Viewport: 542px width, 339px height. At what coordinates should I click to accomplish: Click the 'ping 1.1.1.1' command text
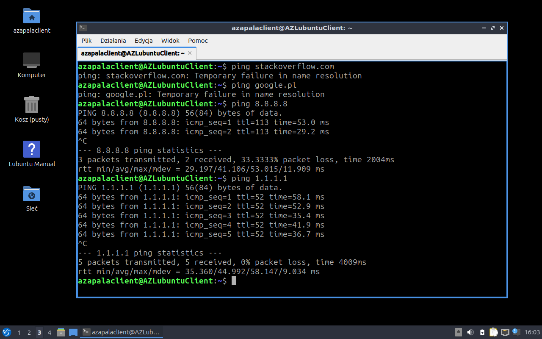[260, 178]
